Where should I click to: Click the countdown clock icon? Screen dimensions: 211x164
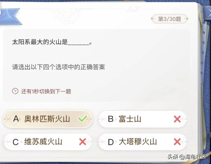tap(15, 91)
